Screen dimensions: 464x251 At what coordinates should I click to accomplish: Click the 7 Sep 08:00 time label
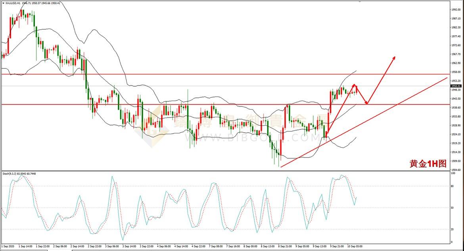tap(216, 246)
